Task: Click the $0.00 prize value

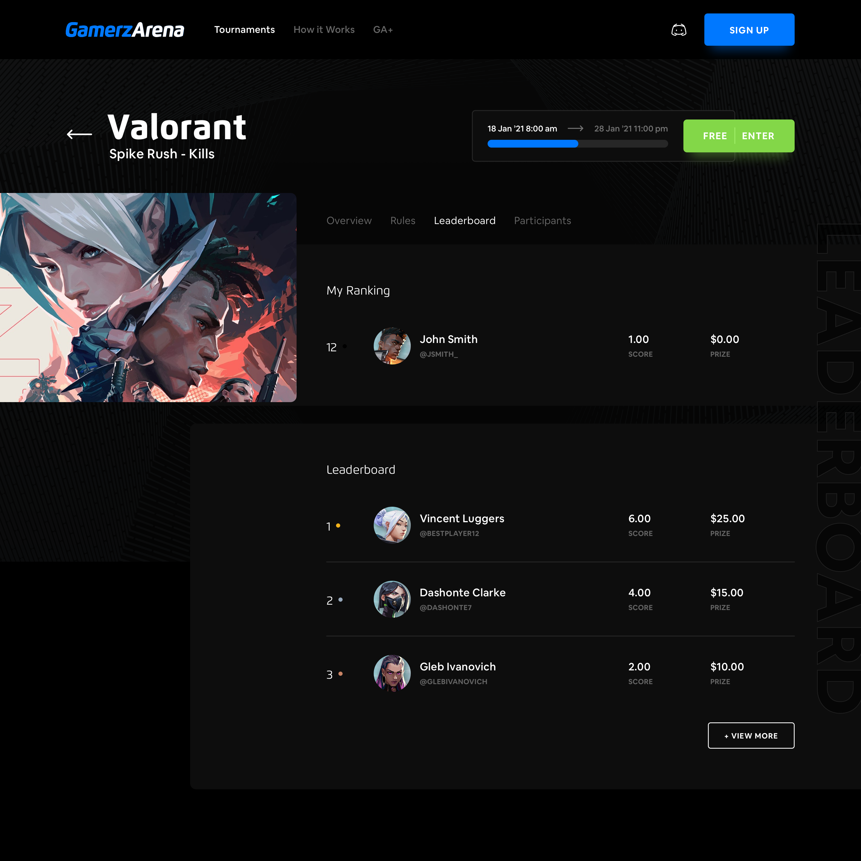Action: [725, 339]
